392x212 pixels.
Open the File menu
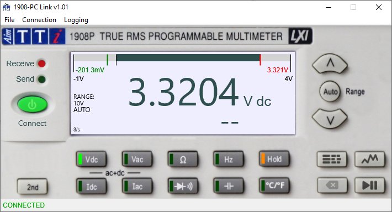pyautogui.click(x=9, y=20)
